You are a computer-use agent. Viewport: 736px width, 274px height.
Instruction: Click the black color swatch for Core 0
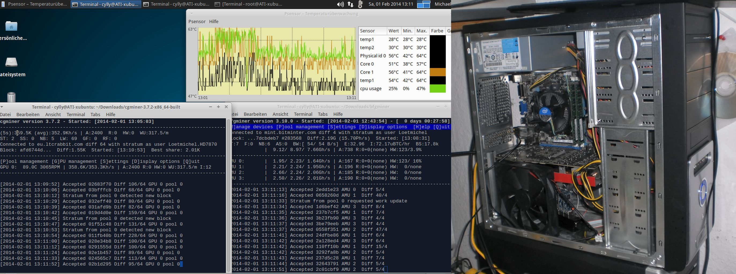[x=438, y=64]
